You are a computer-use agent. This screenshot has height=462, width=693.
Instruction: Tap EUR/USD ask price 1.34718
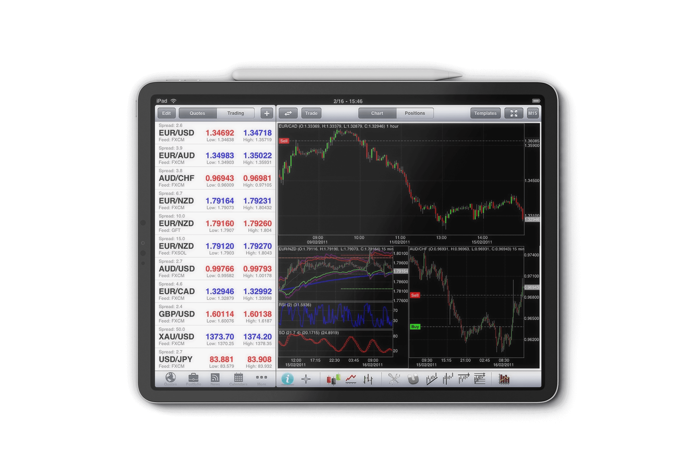(x=257, y=133)
